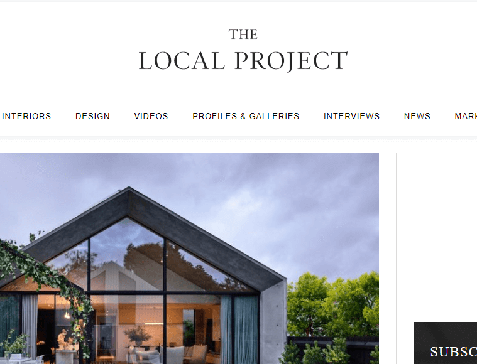Open the News section
This screenshot has height=364, width=477.
click(417, 116)
